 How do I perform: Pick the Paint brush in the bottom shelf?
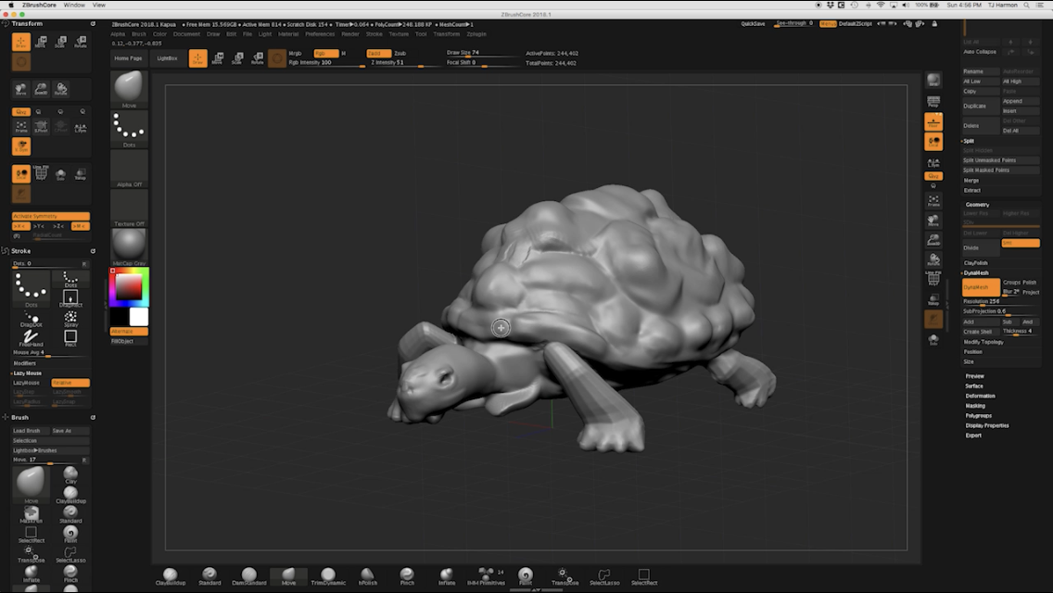pos(526,576)
